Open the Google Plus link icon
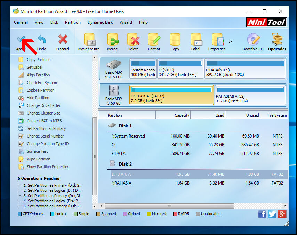 tap(282, 214)
